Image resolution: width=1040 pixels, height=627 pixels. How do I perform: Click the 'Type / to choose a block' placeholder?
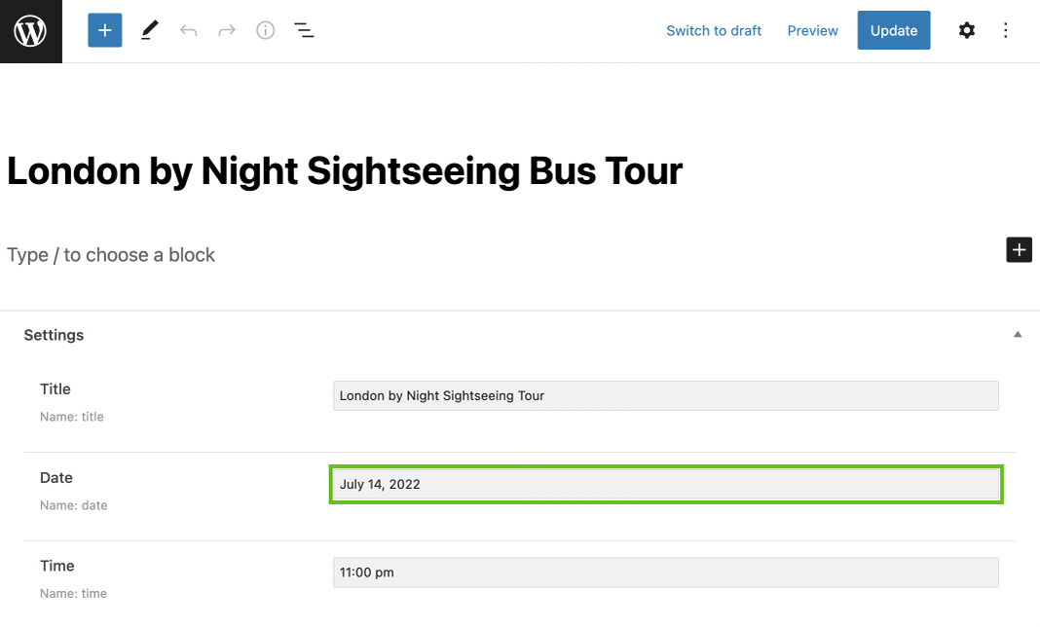[111, 255]
